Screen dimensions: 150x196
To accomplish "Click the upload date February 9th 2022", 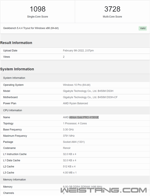I will click(78, 51).
